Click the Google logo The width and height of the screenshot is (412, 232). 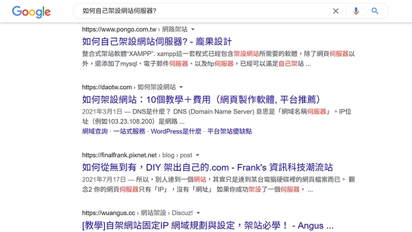pyautogui.click(x=31, y=11)
